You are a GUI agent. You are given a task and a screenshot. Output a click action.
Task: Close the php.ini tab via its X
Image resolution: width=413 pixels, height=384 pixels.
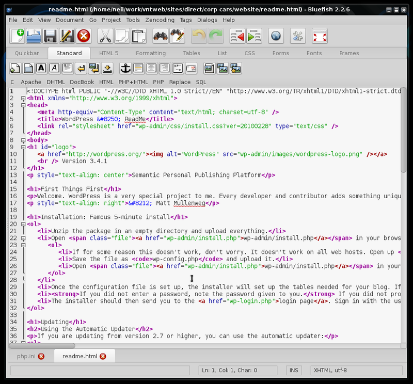(x=41, y=356)
